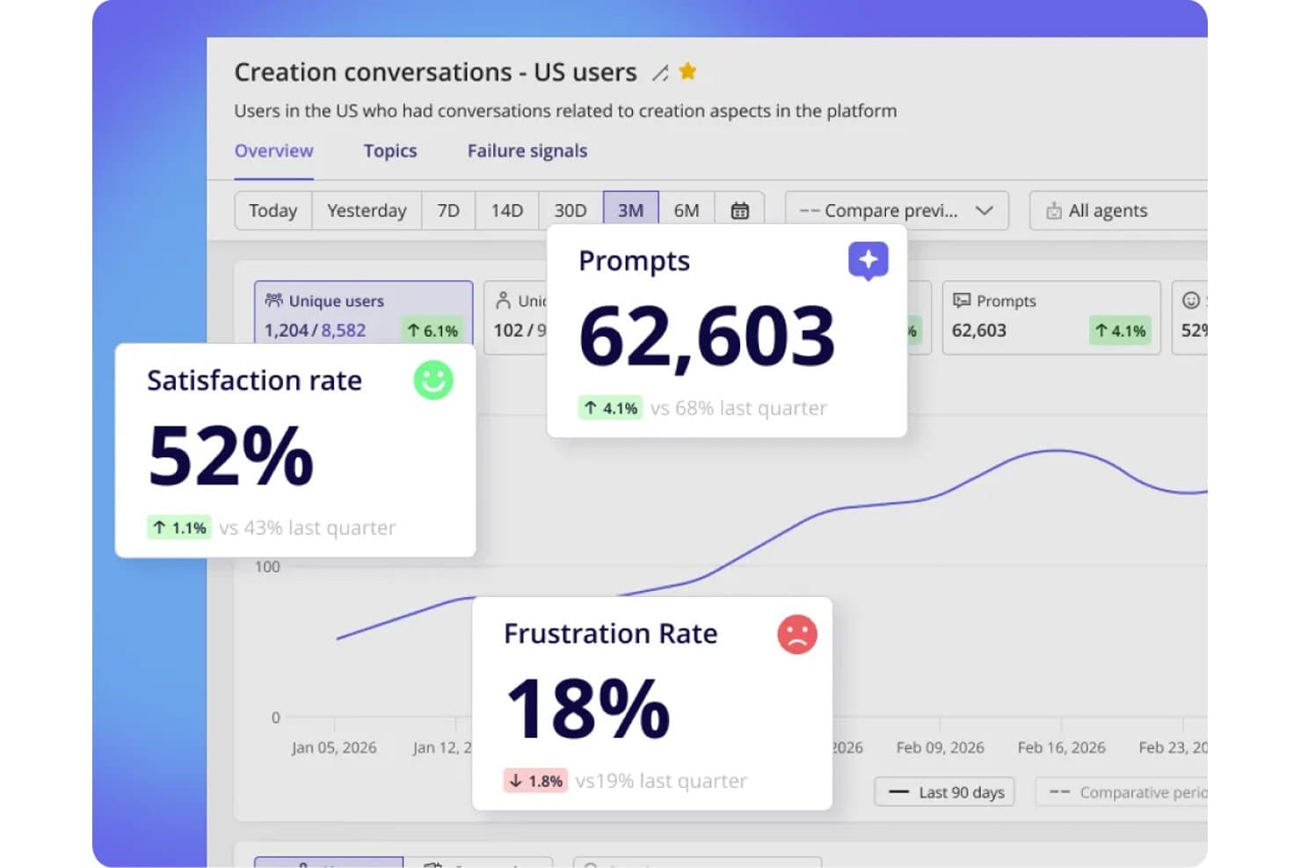This screenshot has width=1301, height=868.
Task: Open the Failure signals tab
Action: pos(527,151)
